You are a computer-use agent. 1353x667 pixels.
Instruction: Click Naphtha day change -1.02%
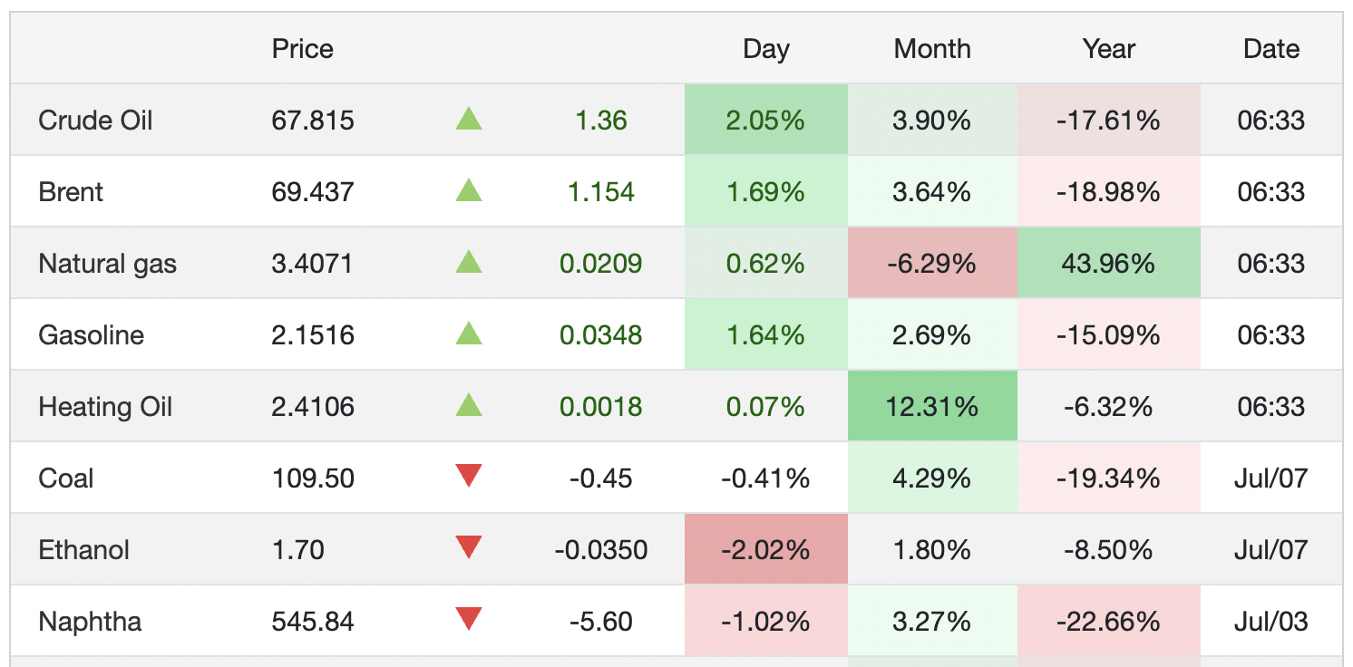(x=766, y=621)
